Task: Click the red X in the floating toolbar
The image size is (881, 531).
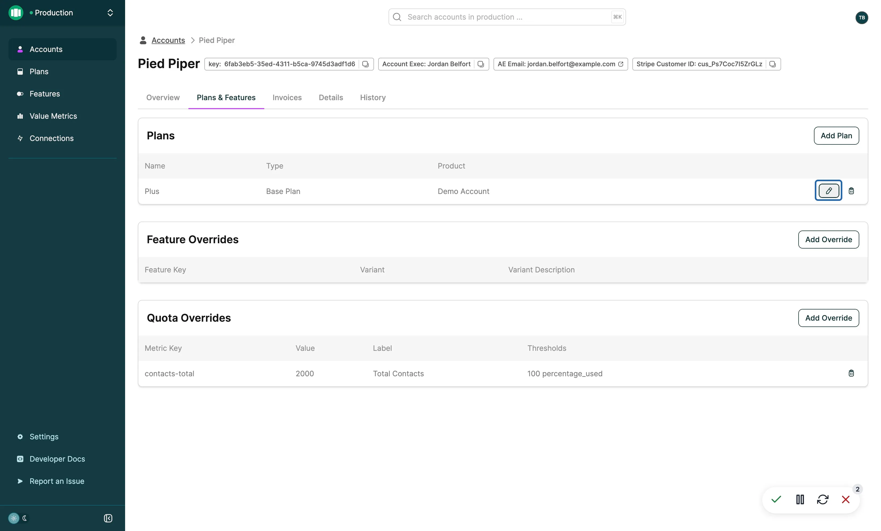Action: (845, 499)
